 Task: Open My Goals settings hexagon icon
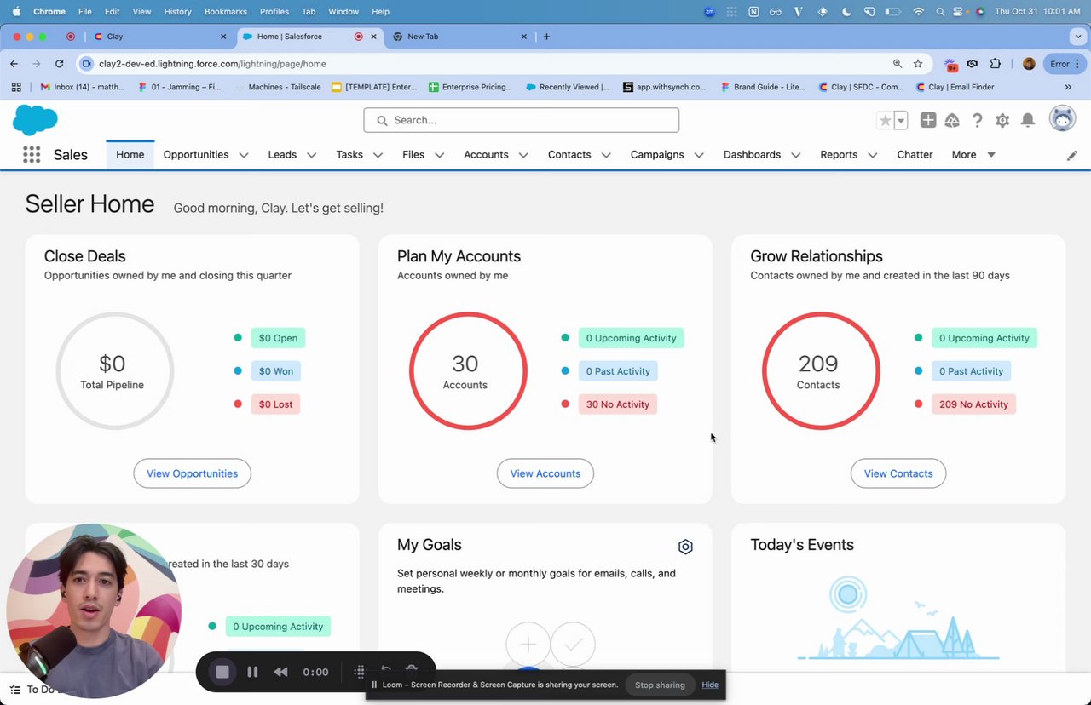685,547
